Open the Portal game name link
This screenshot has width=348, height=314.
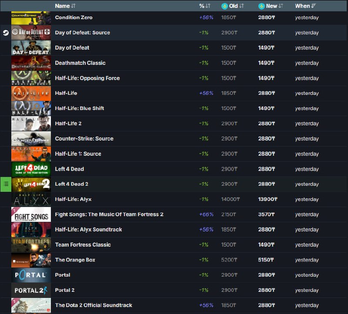(63, 275)
